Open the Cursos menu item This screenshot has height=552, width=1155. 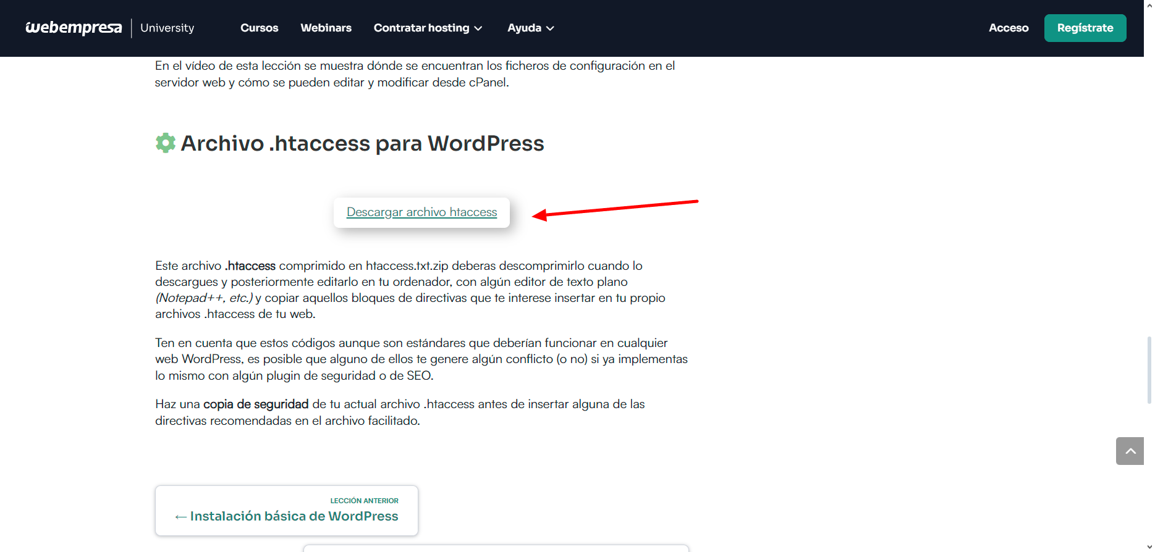259,28
